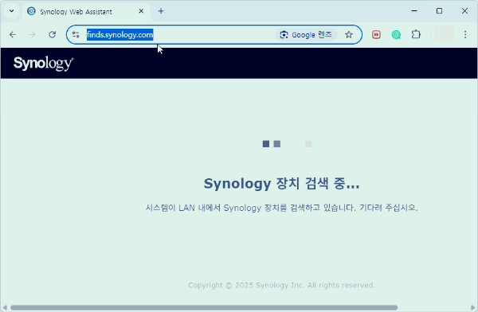
Task: Select the Synology Web Assistant tab
Action: click(x=86, y=12)
